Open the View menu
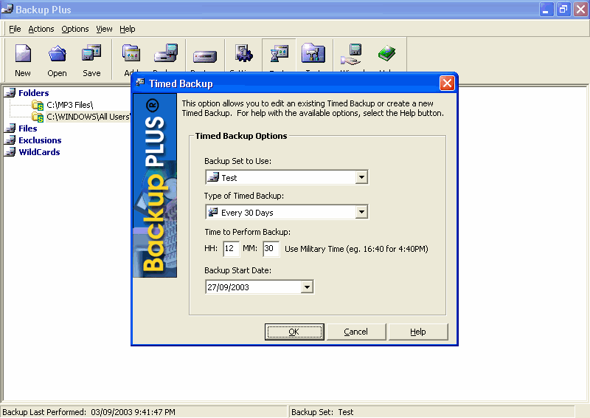Screen dimensions: 590x418 104,29
